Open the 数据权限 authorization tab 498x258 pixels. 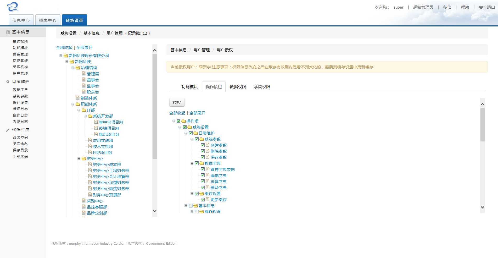click(238, 87)
